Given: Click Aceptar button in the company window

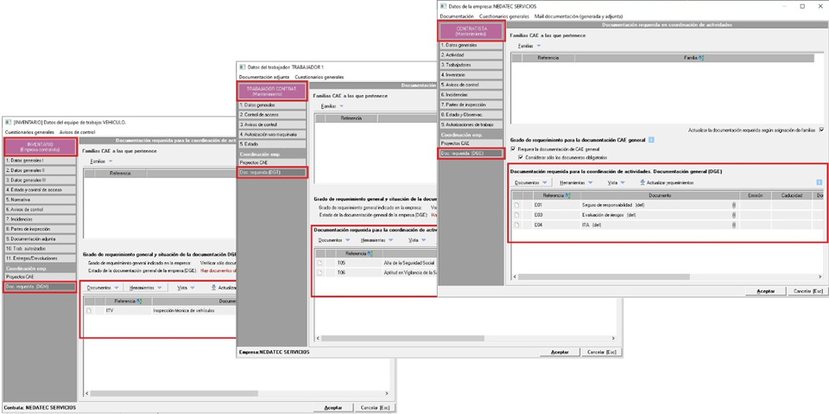Looking at the screenshot, I should pyautogui.click(x=765, y=291).
